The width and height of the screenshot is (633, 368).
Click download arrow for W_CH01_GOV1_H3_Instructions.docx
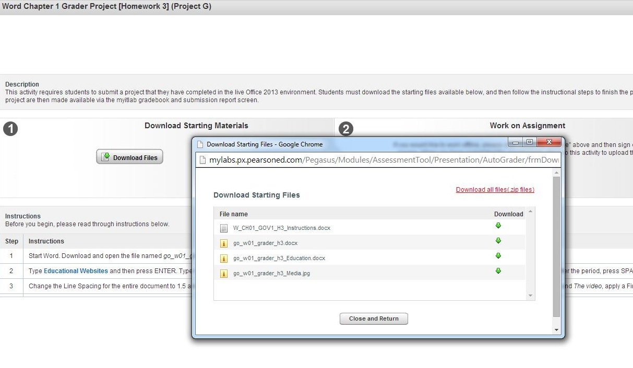(x=498, y=226)
